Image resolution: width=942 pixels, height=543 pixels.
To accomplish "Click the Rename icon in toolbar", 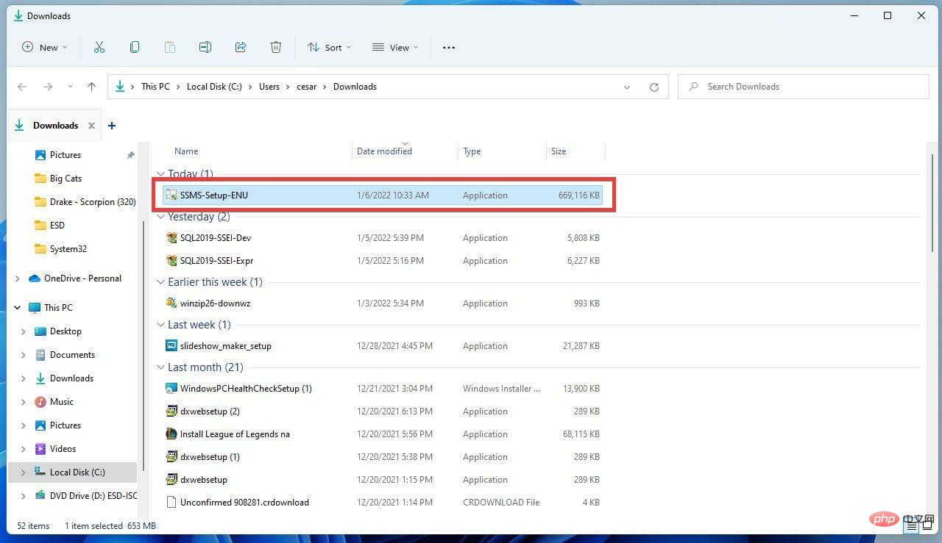I will [x=205, y=47].
